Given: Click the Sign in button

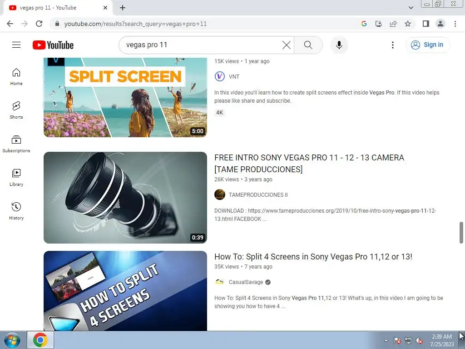Looking at the screenshot, I should click(428, 45).
